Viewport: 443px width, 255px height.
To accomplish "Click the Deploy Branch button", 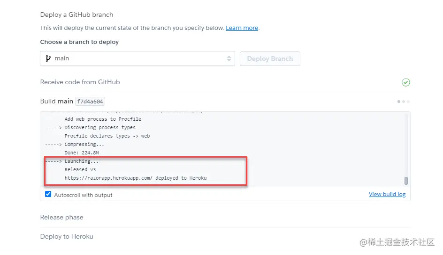I will (x=270, y=58).
